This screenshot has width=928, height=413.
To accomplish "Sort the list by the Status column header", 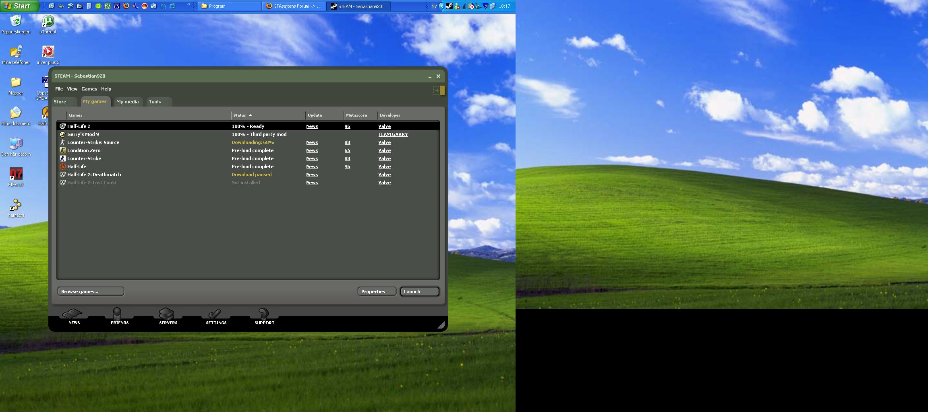I will [268, 115].
